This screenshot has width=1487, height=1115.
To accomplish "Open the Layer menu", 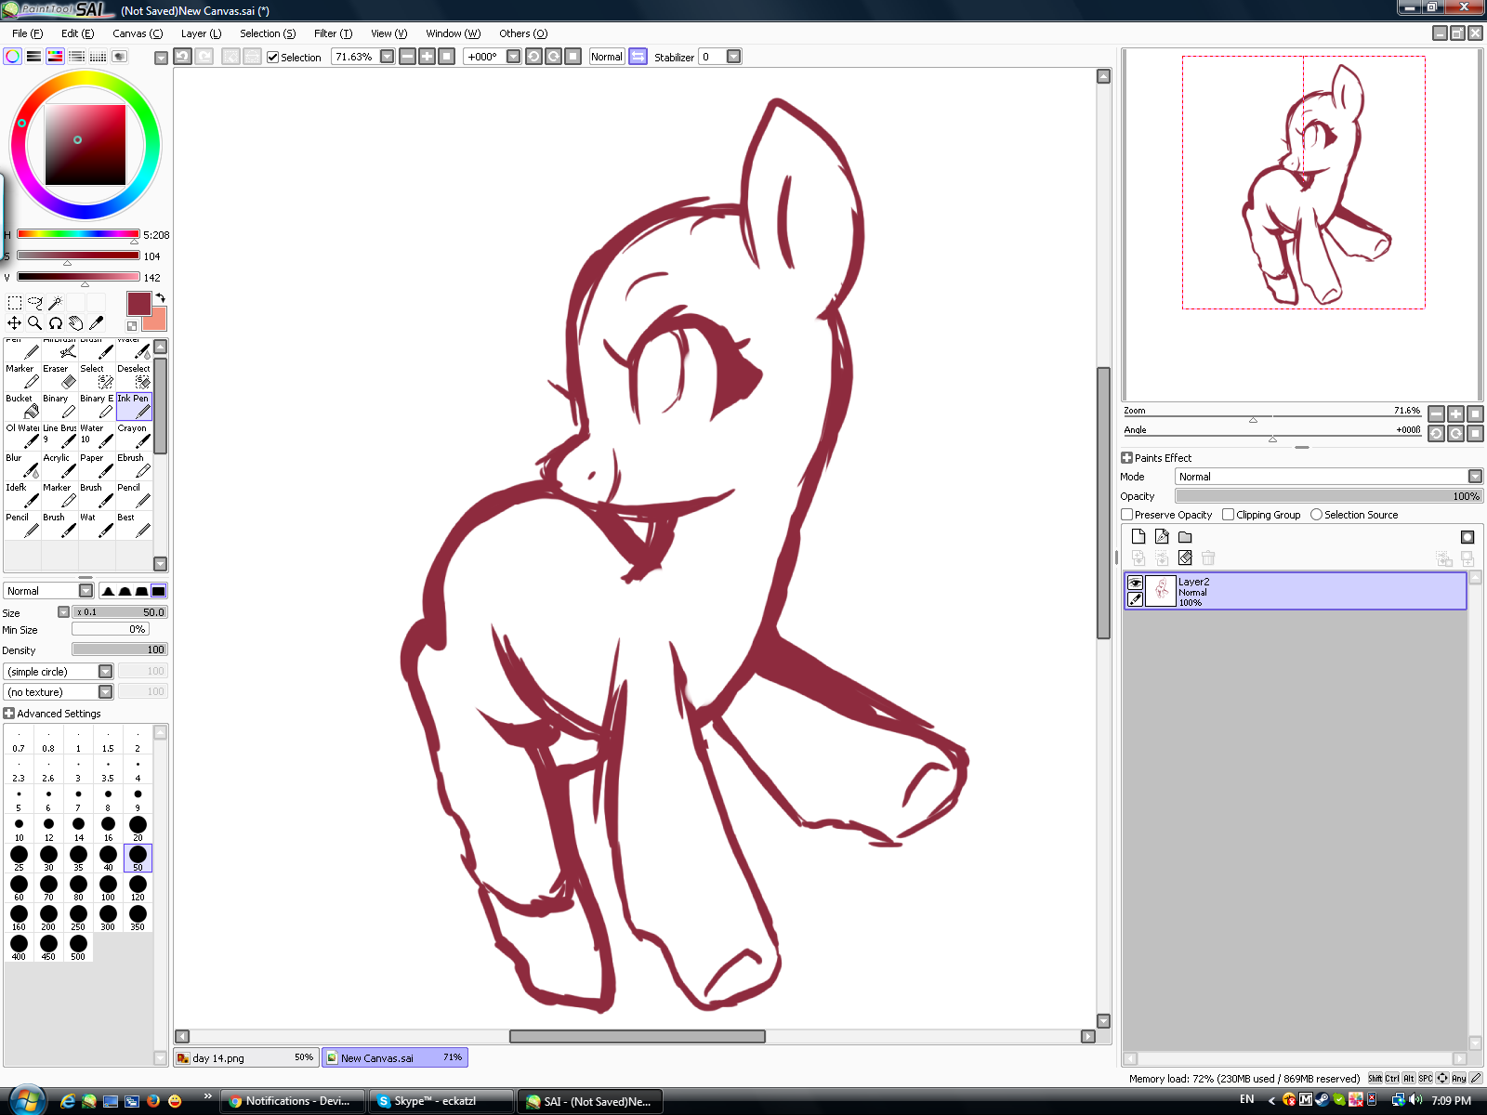I will pyautogui.click(x=201, y=33).
